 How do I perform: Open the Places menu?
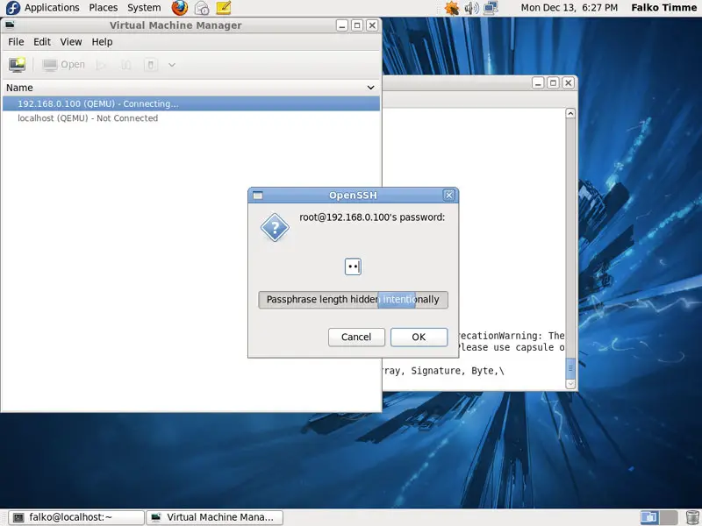point(103,8)
